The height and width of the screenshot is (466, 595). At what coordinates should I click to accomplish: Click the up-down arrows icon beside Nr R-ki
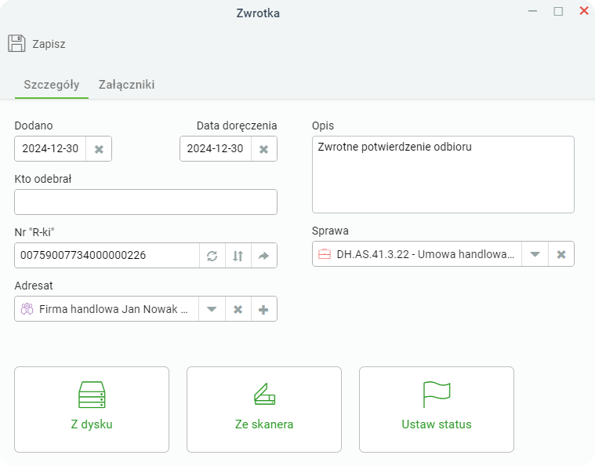point(238,256)
